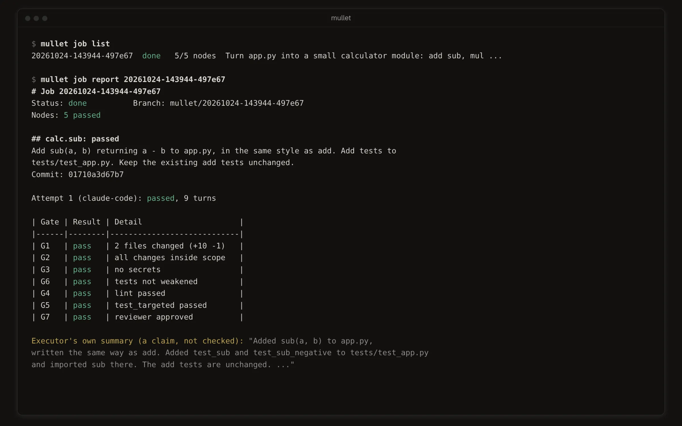Click the 'no secrets' detail in G3 row
This screenshot has width=682, height=426.
pyautogui.click(x=138, y=270)
